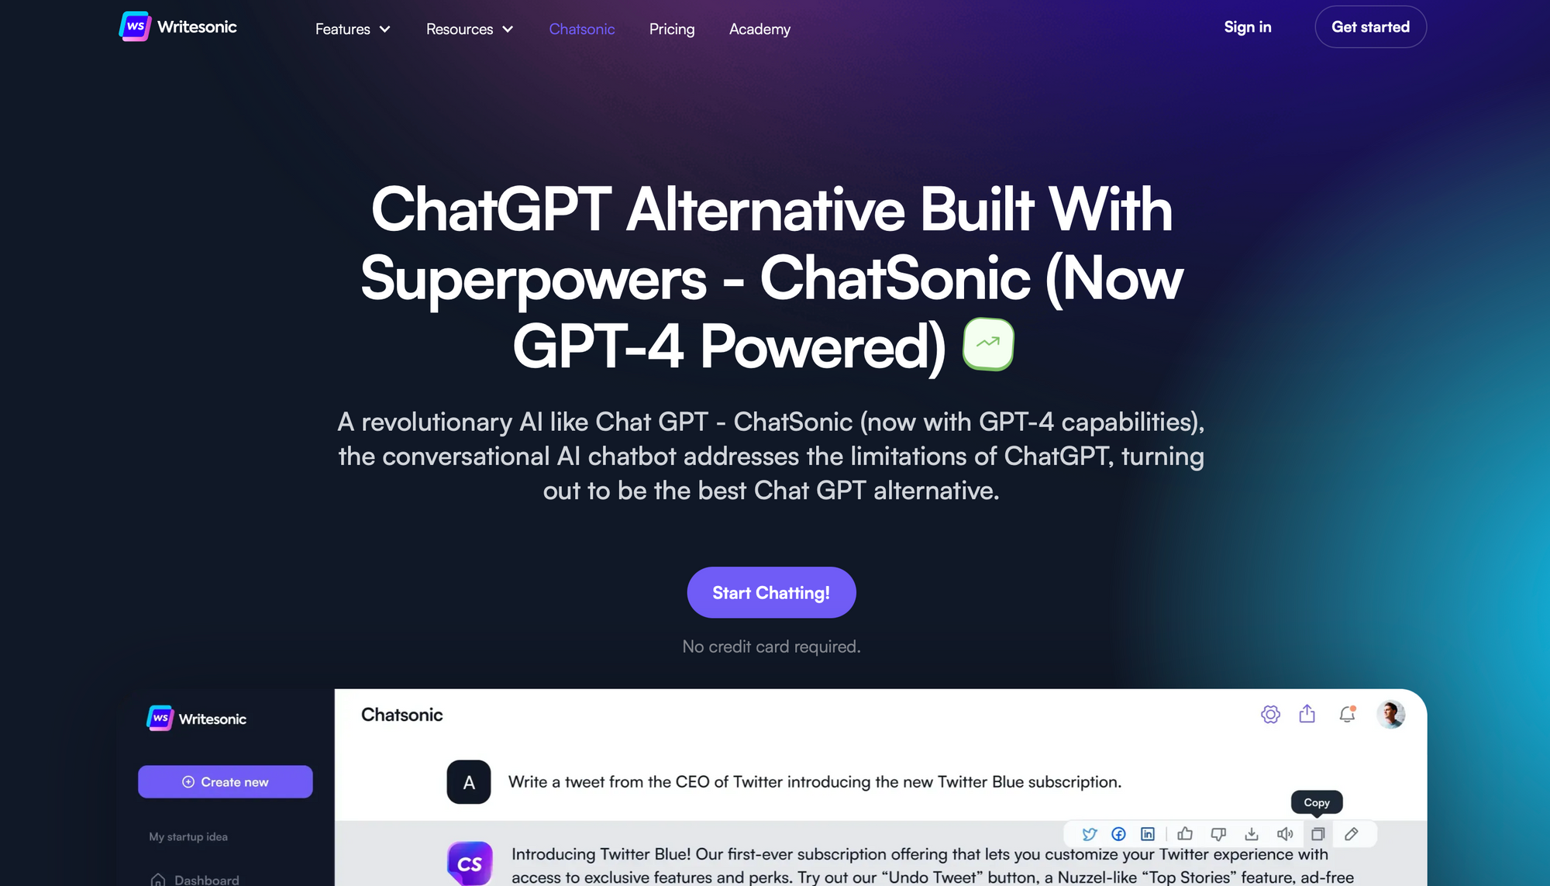Viewport: 1550px width, 886px height.
Task: Select the Pricing menu item
Action: [672, 29]
